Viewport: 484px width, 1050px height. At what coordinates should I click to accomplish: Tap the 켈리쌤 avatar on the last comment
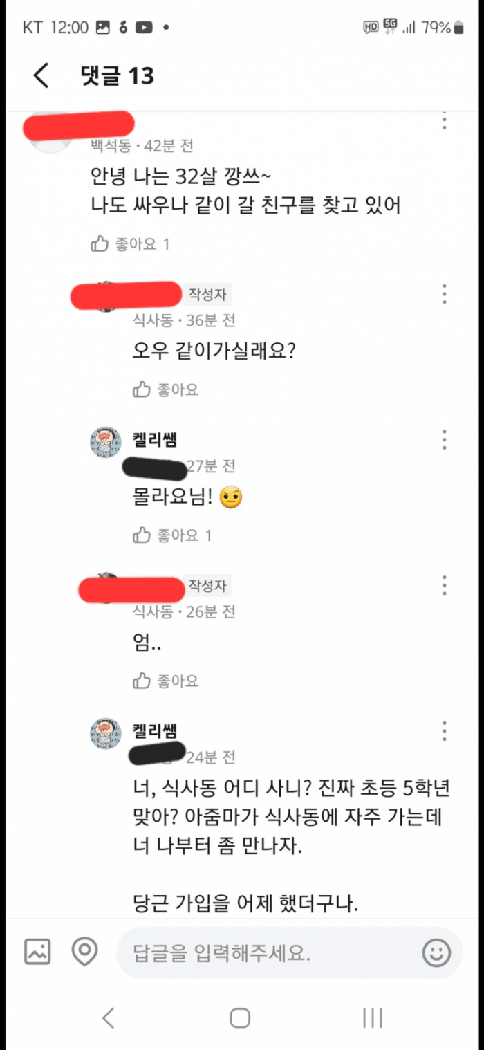107,733
